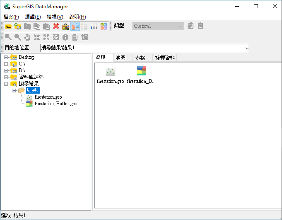Open the 編輯(E) menu
Viewport: 282px width, 220px height.
(33, 17)
